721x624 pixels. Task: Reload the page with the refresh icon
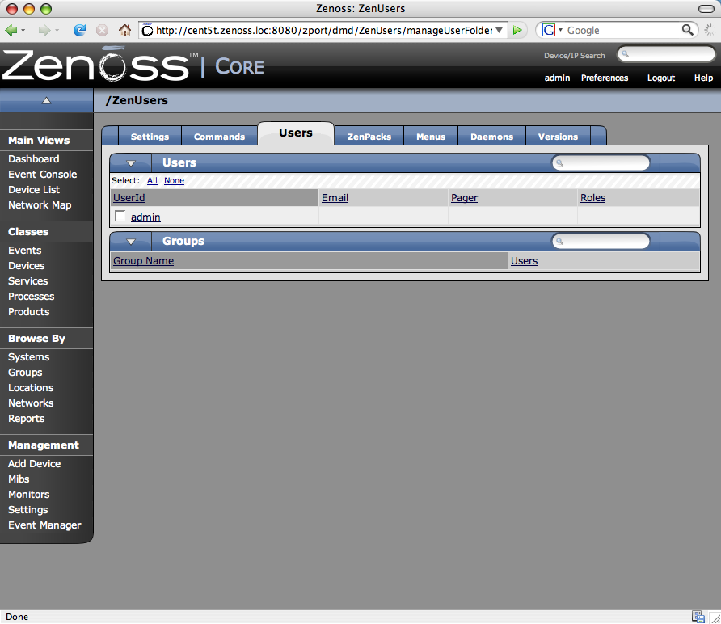(x=79, y=31)
